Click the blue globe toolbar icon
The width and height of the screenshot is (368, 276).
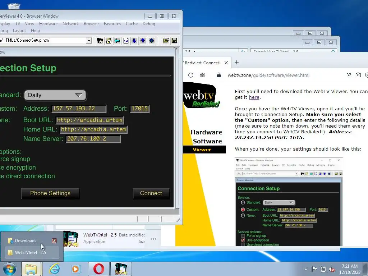[152, 41]
